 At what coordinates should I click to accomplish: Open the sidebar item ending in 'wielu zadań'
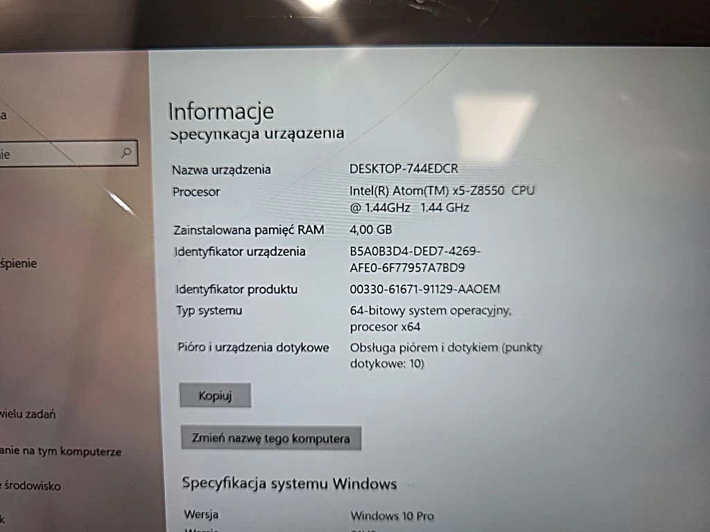coord(28,414)
